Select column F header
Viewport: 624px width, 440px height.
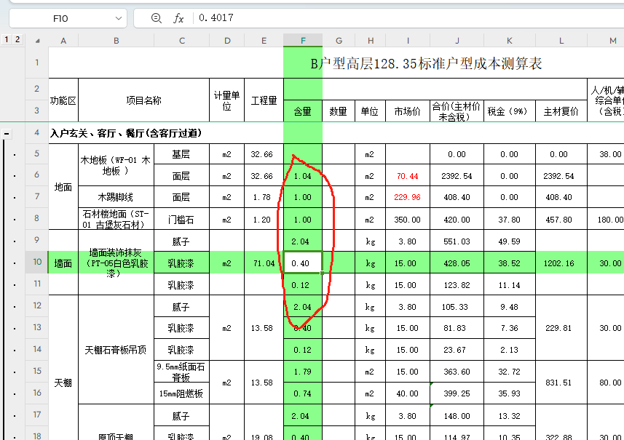[x=303, y=41]
